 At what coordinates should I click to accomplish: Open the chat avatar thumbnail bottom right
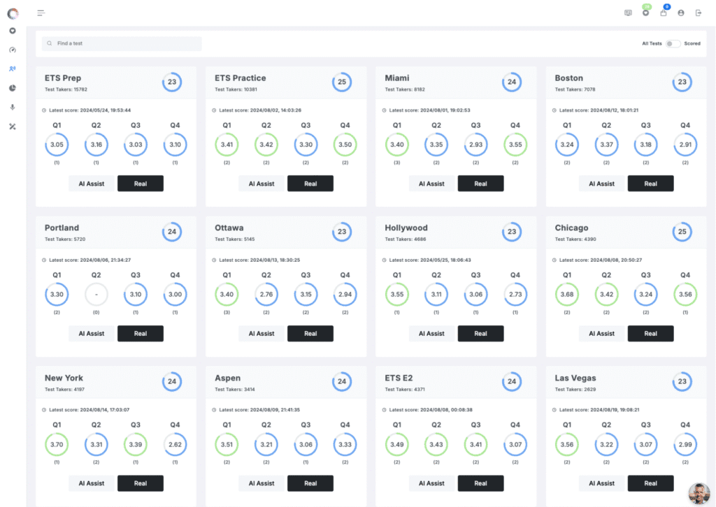point(699,494)
